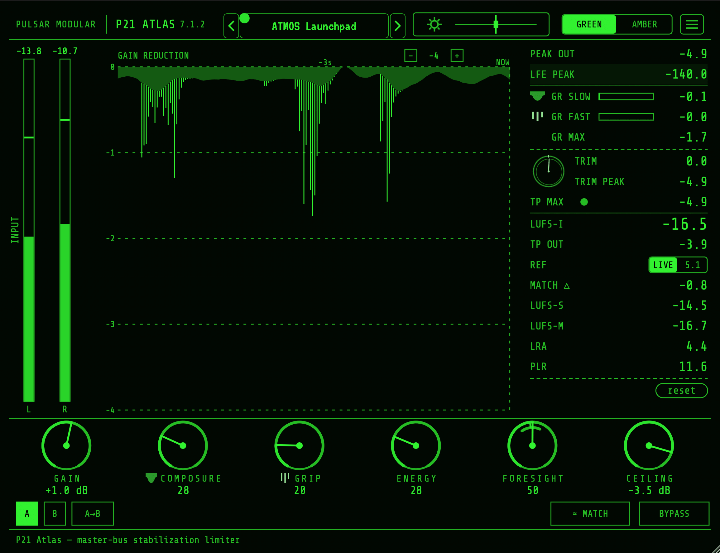720x553 pixels.
Task: Click the GR SLOW meter bar
Action: tap(626, 96)
